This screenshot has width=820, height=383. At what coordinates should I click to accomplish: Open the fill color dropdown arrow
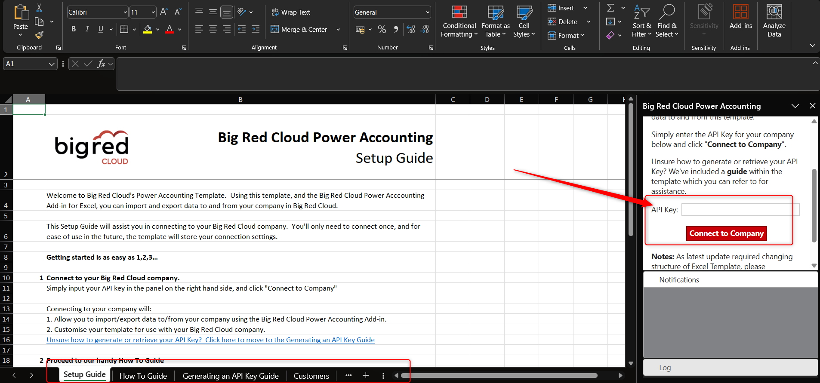[157, 30]
